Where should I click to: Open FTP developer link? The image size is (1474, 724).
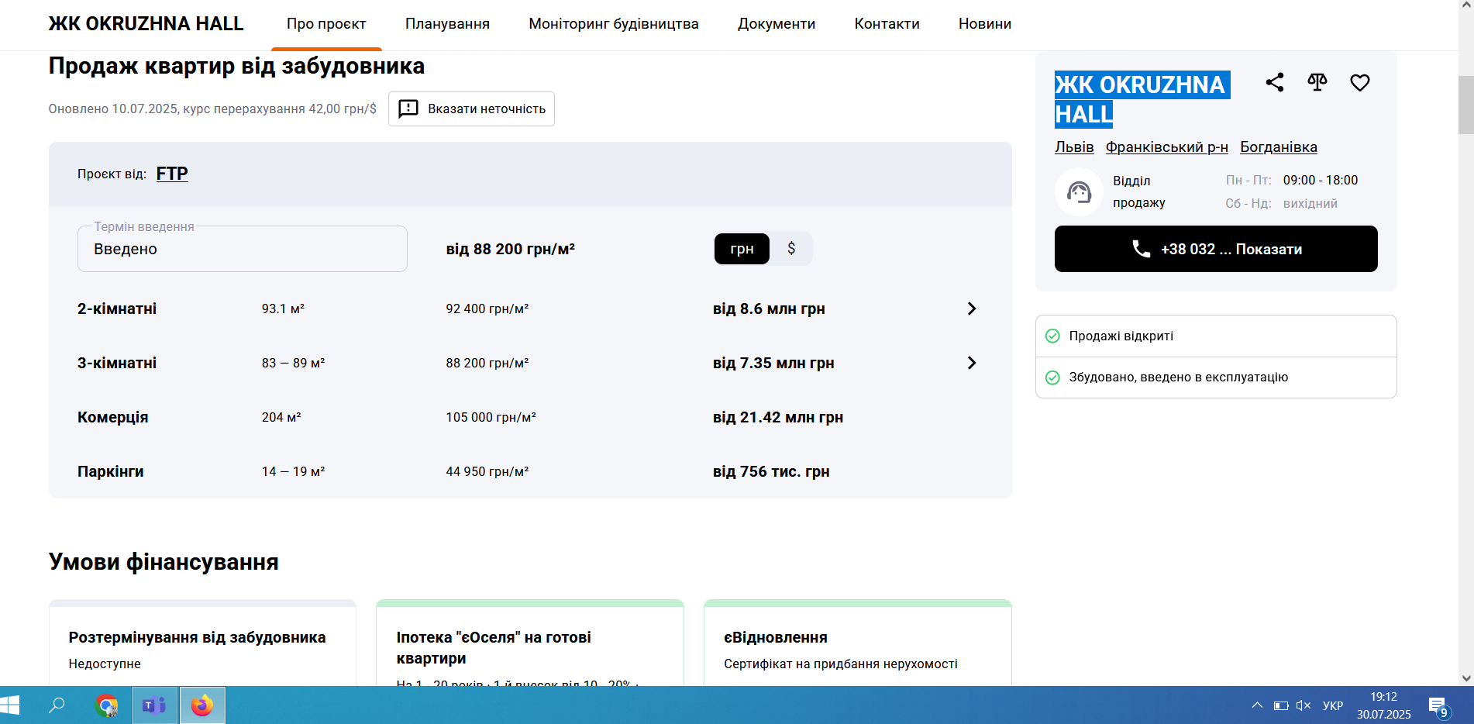pyautogui.click(x=172, y=174)
